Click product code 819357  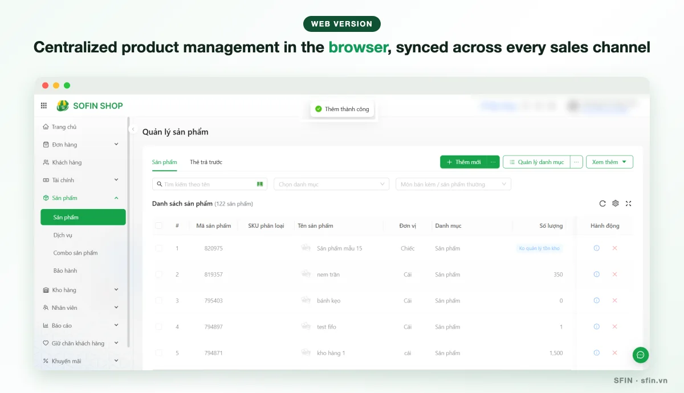pyautogui.click(x=213, y=275)
